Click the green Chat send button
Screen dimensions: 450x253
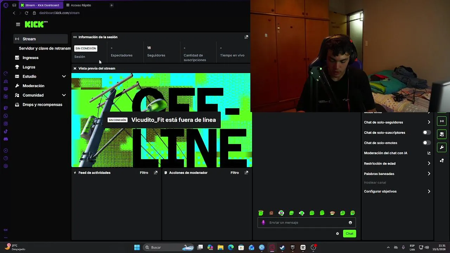[x=349, y=234]
